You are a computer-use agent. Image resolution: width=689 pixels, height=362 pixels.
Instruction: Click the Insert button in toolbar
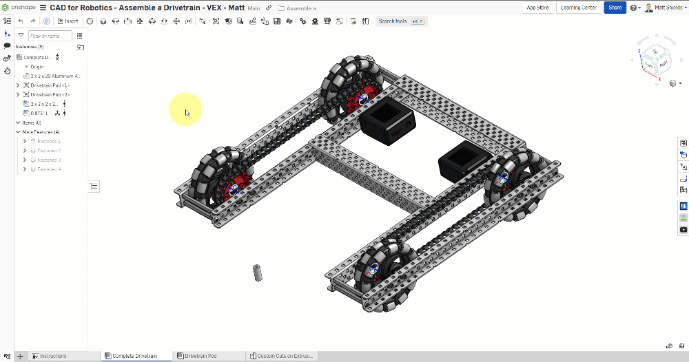click(68, 21)
